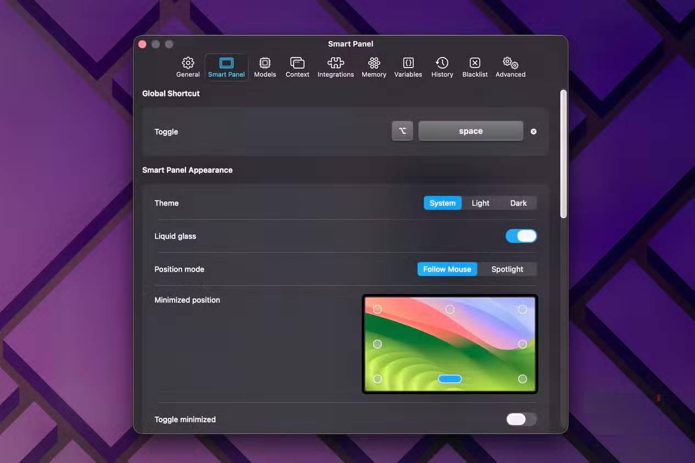The height and width of the screenshot is (463, 695).
Task: Set position mode to Follow Mouse
Action: (x=447, y=269)
